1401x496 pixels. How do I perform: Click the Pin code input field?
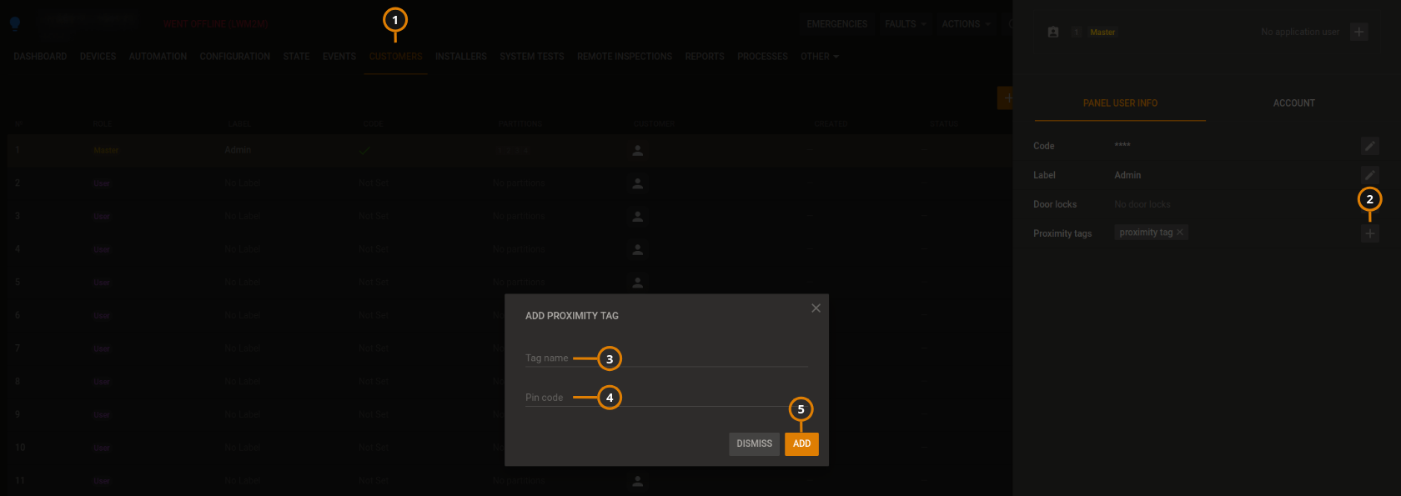point(666,398)
